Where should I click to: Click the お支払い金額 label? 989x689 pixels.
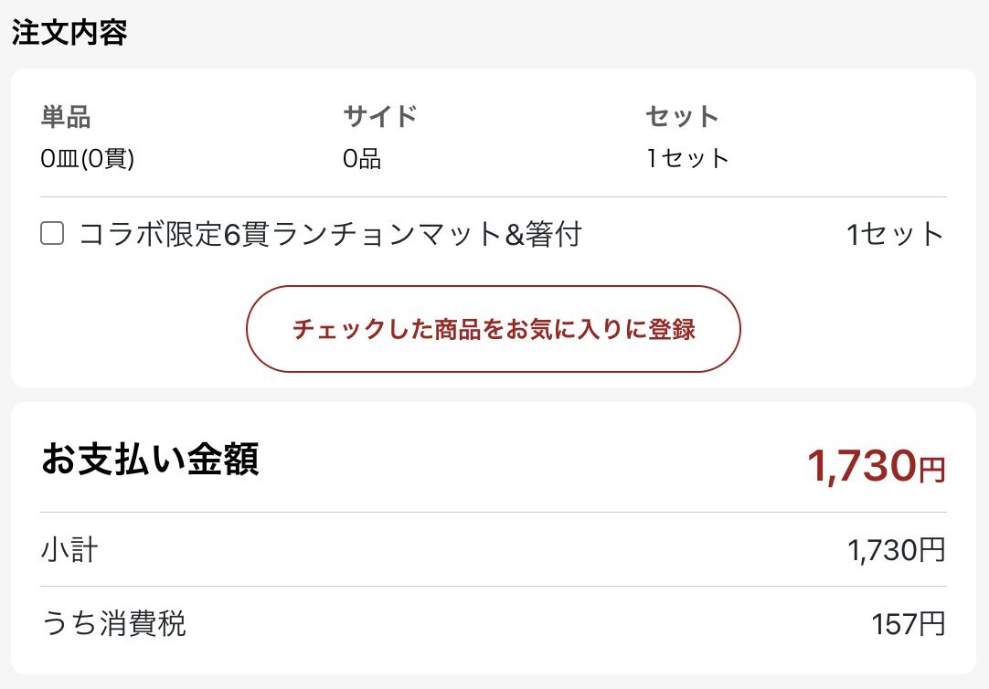tap(151, 461)
